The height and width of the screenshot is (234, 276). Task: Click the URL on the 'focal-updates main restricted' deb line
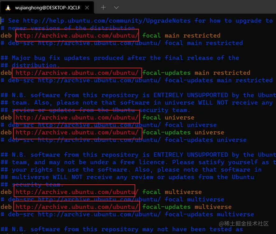click(x=77, y=73)
